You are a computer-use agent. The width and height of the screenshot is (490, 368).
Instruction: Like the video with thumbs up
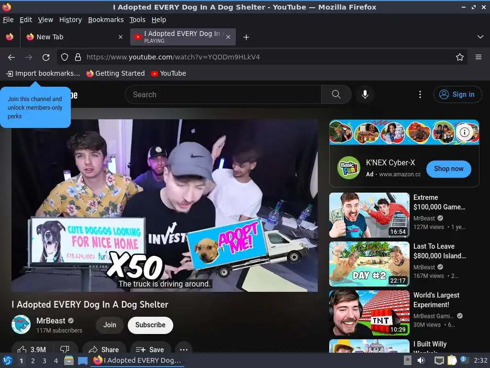(x=32, y=349)
